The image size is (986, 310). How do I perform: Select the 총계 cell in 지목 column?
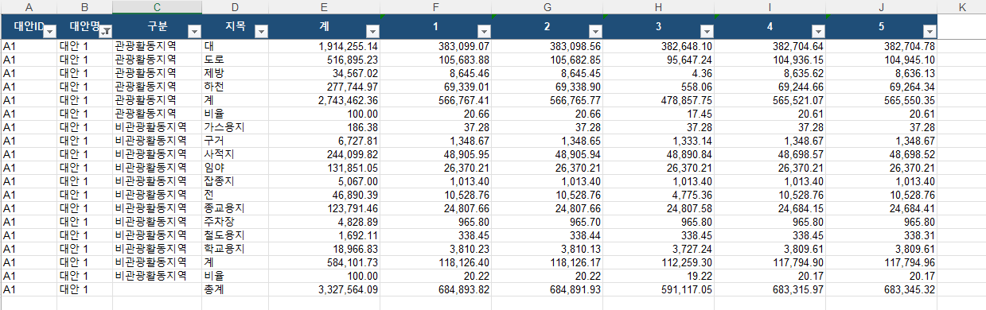pyautogui.click(x=235, y=289)
